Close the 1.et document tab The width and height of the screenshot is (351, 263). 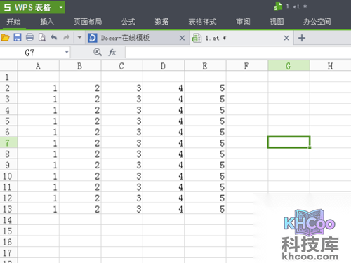point(286,38)
